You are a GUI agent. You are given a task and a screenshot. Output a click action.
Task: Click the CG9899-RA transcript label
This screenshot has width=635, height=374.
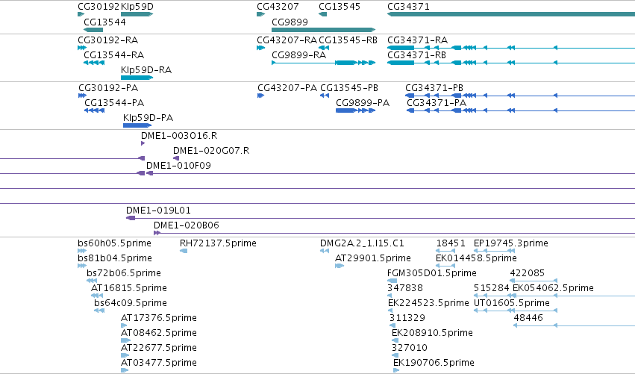(299, 55)
